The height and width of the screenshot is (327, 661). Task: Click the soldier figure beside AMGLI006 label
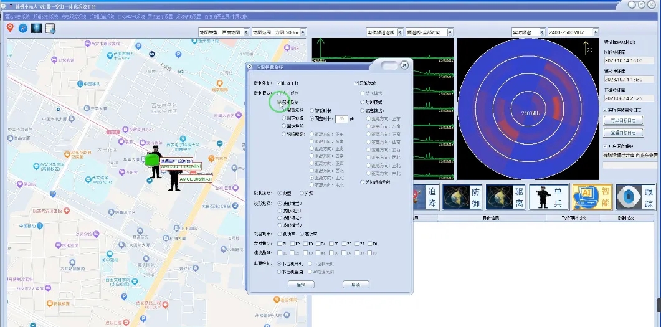pyautogui.click(x=174, y=181)
